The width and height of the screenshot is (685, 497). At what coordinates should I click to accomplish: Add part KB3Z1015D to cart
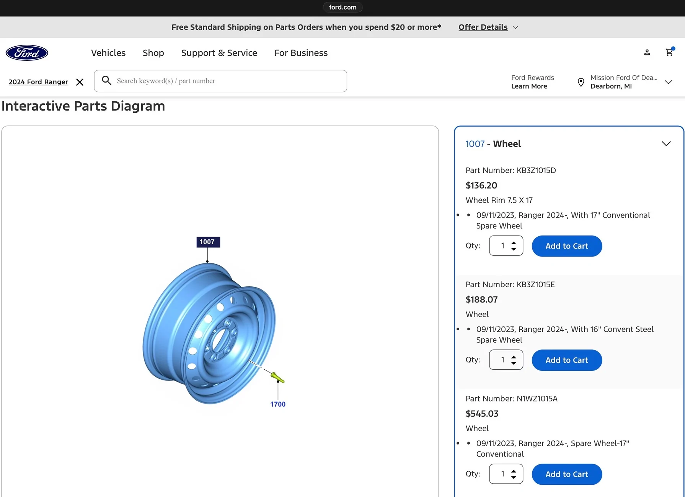pos(567,246)
